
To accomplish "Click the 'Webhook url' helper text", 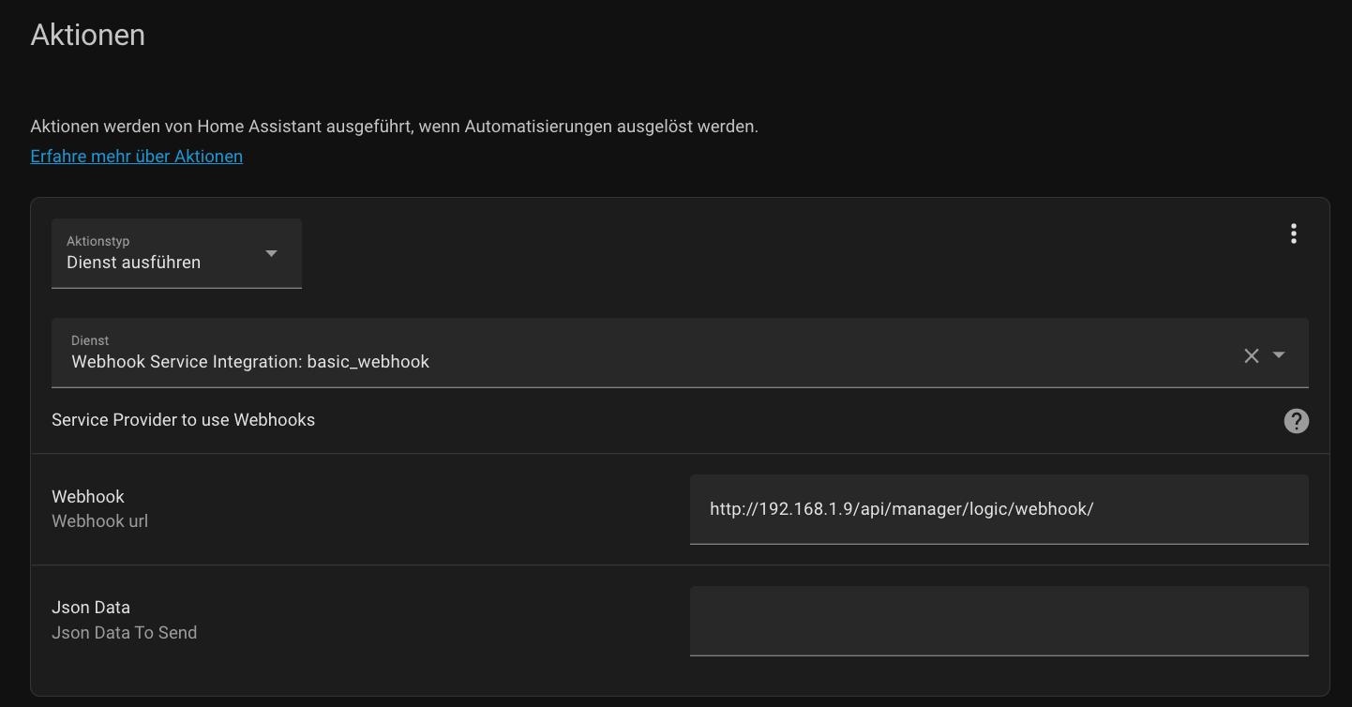I will 99,521.
